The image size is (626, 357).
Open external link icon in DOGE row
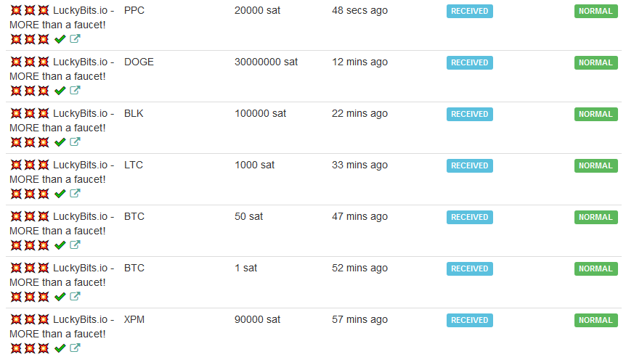pyautogui.click(x=75, y=90)
